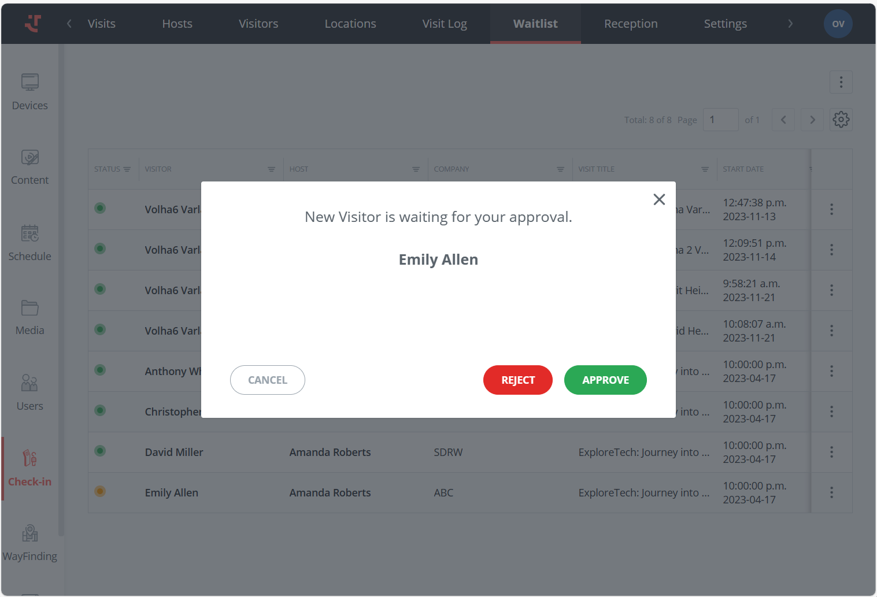Switch to the Visit Log tab
The image size is (877, 597).
point(445,24)
